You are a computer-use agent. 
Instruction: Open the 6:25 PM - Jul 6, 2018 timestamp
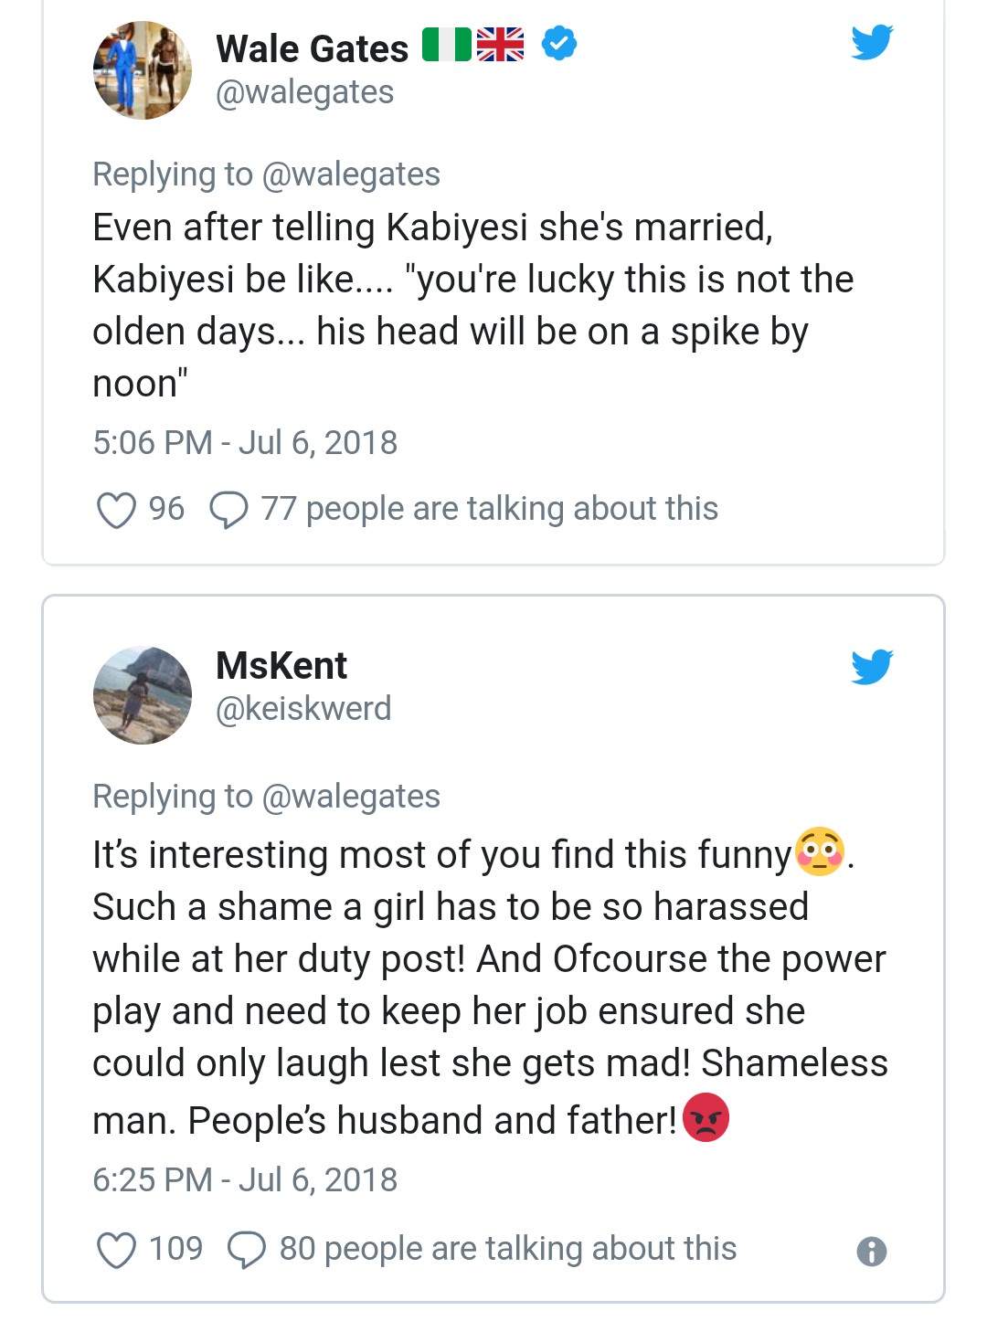point(245,1180)
